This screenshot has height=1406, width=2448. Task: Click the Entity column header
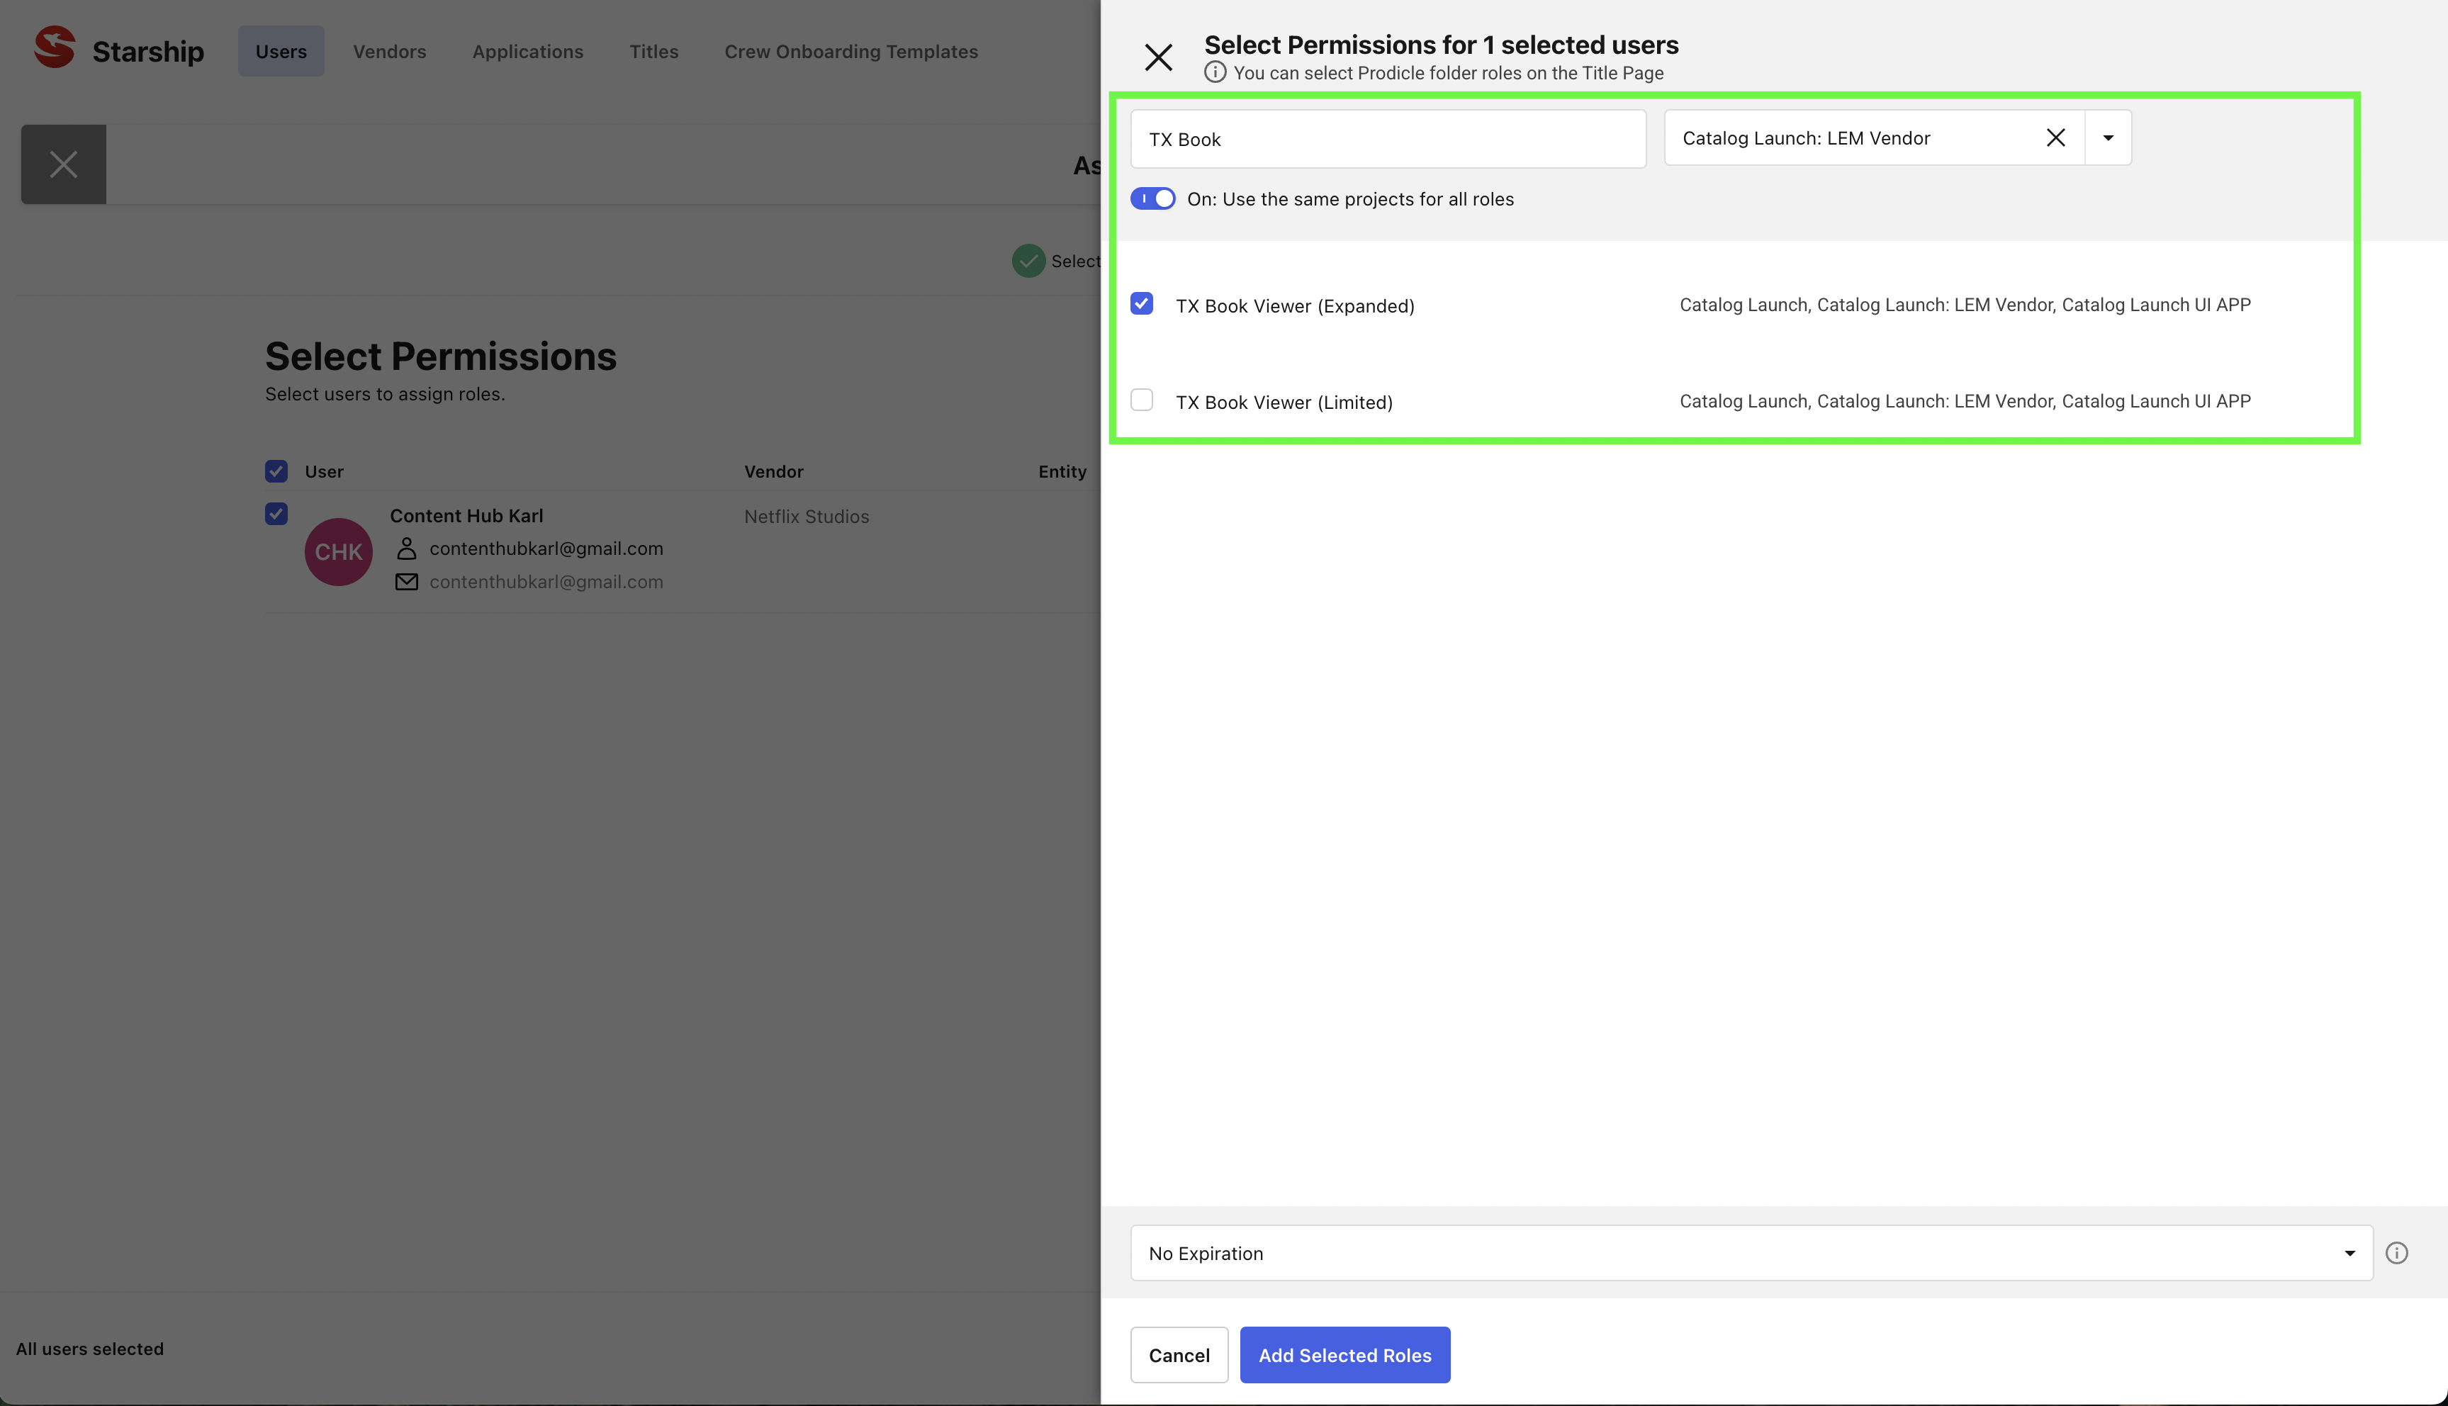[x=1062, y=471]
